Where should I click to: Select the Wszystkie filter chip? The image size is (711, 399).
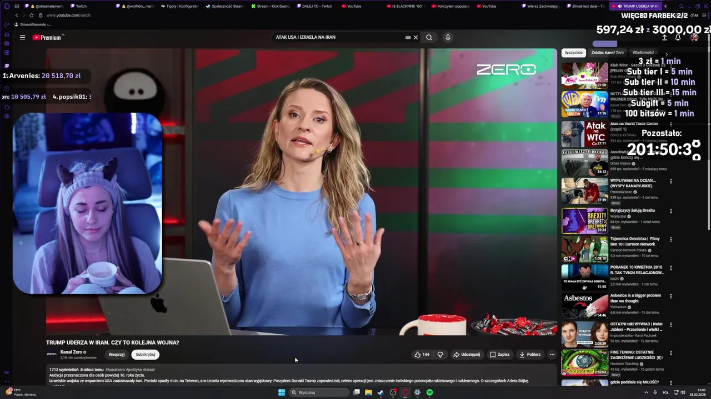click(x=573, y=53)
